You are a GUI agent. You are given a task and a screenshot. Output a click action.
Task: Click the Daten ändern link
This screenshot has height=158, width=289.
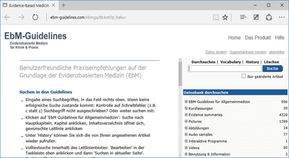click(x=216, y=52)
